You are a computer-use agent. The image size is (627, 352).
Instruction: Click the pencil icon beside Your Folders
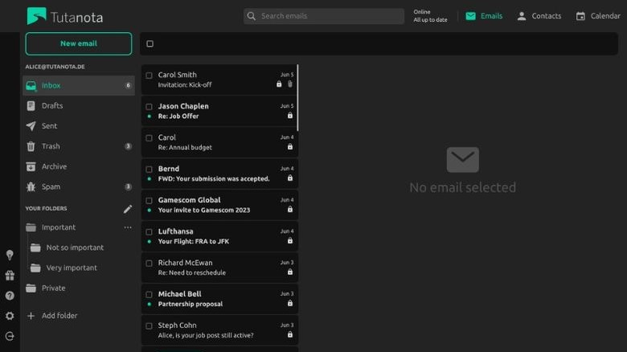127,209
